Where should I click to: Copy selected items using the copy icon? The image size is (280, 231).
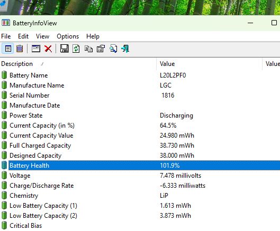point(88,49)
